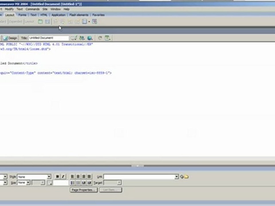Viewport: 275px width, 206px height.
Task: Align text left in Properties
Action: coord(72,177)
